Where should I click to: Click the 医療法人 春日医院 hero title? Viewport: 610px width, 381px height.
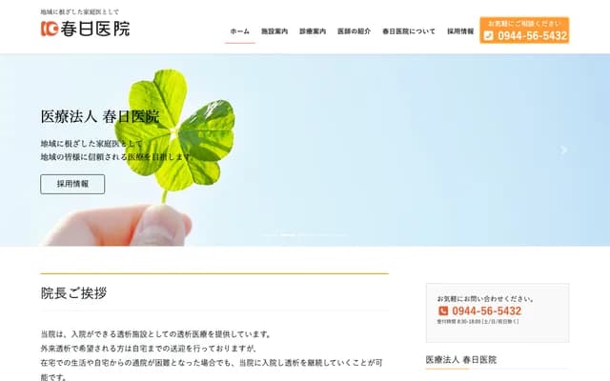pyautogui.click(x=100, y=116)
